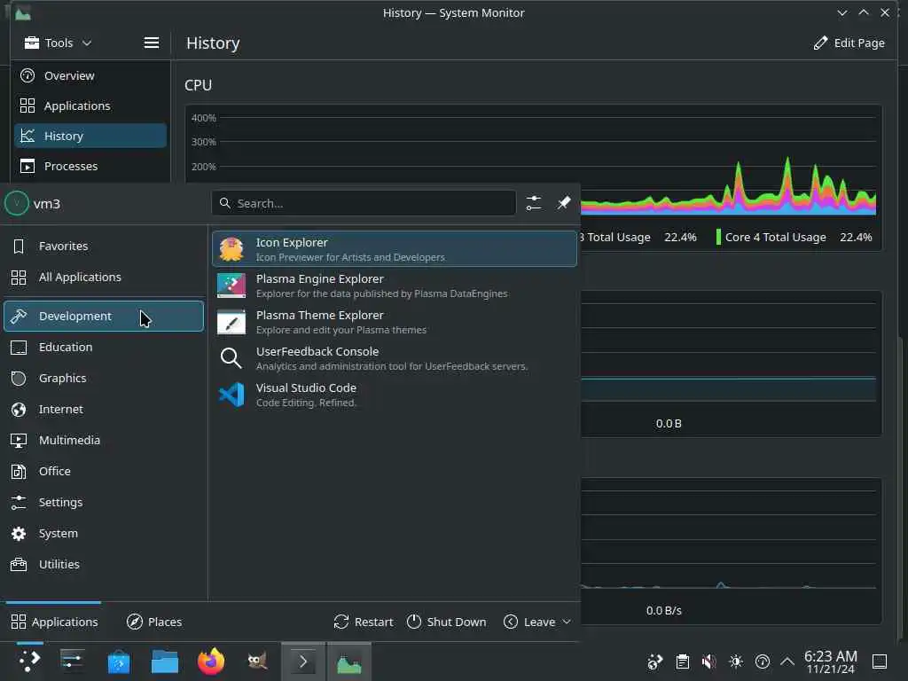
Task: Open launcher configure settings icon
Action: (533, 203)
